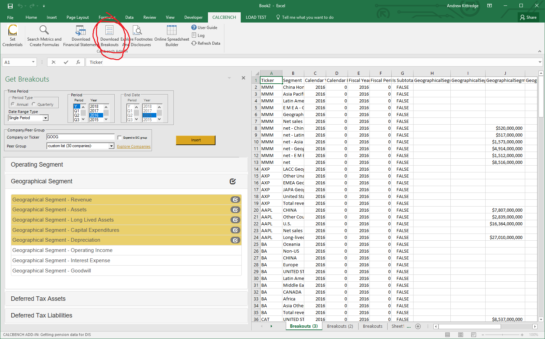Toggle Expand to SIC group checkbox
Image resolution: width=545 pixels, height=339 pixels.
120,138
